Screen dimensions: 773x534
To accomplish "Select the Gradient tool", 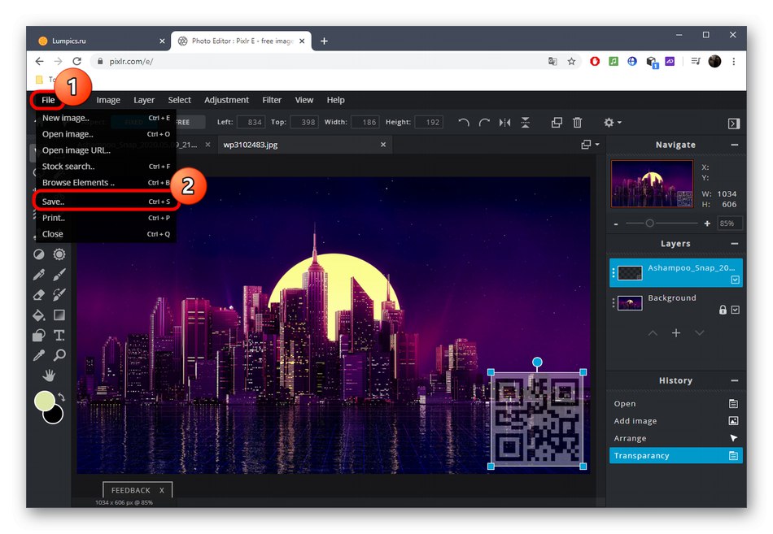I will [59, 315].
